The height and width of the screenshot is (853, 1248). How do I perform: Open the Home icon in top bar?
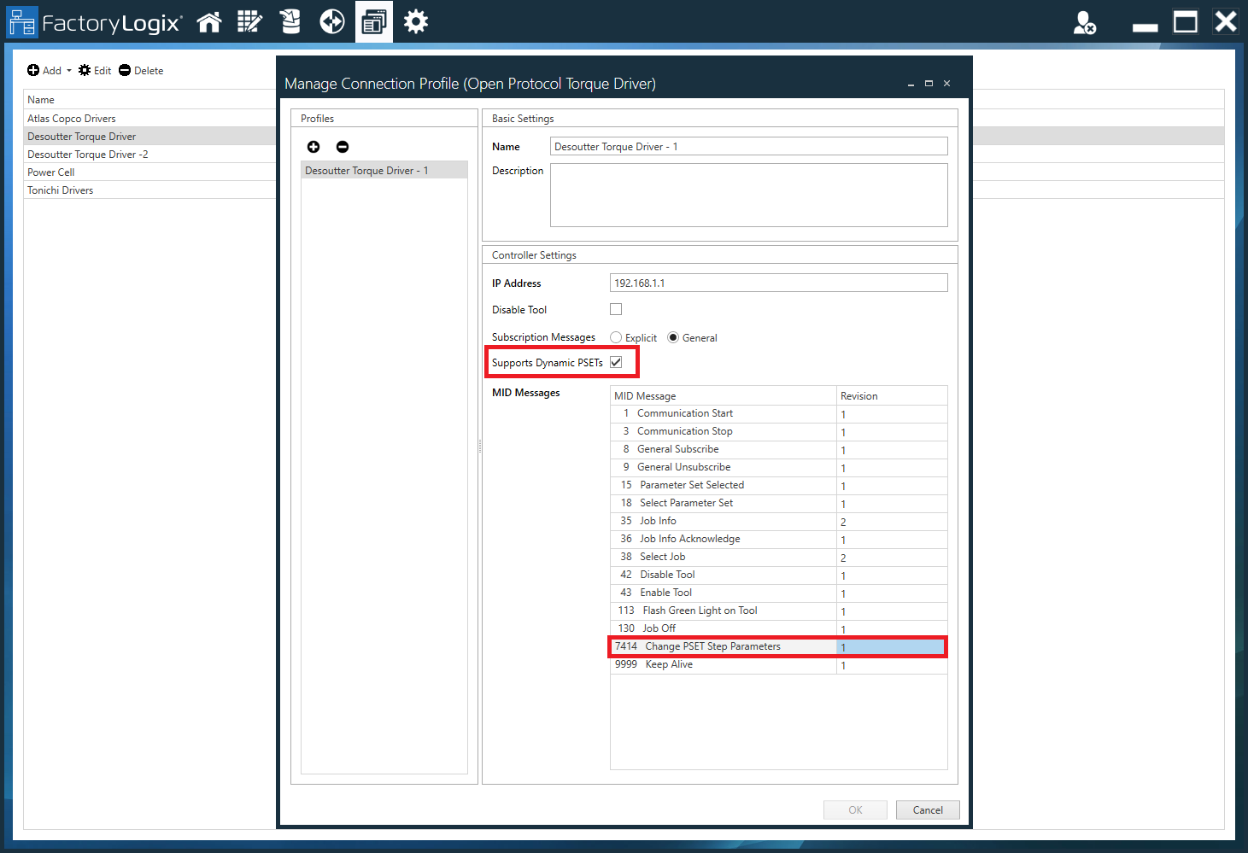[x=209, y=22]
